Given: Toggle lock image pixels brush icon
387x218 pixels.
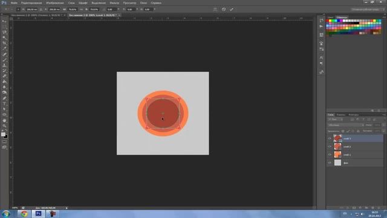Looking at the screenshot, I should pos(348,131).
